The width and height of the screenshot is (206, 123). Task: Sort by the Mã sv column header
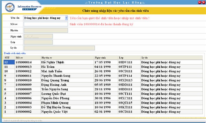(27, 58)
